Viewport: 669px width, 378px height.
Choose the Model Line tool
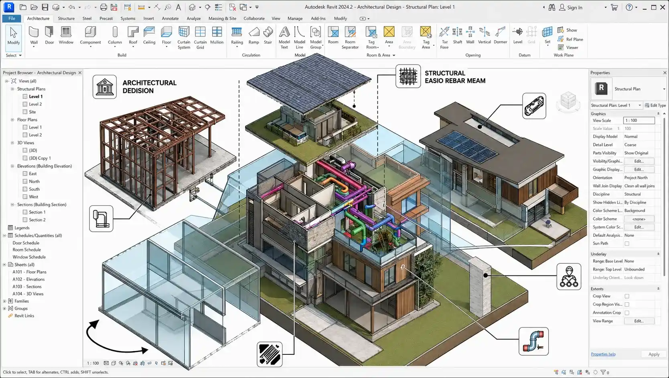[x=299, y=38]
